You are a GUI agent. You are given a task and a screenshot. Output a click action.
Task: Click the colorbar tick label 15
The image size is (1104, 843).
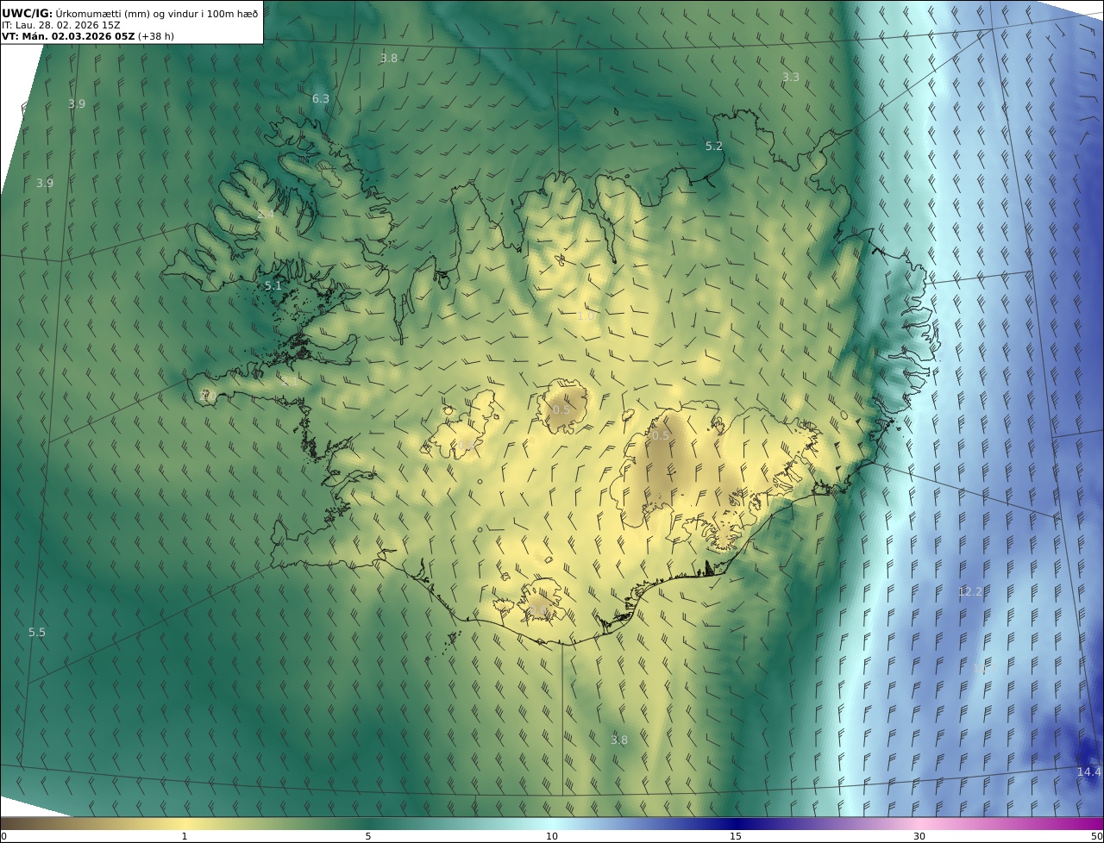(x=736, y=836)
